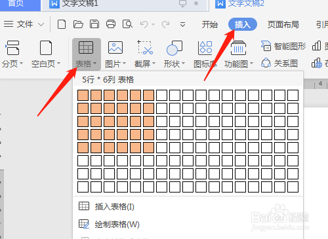Click the print icon

point(111,24)
